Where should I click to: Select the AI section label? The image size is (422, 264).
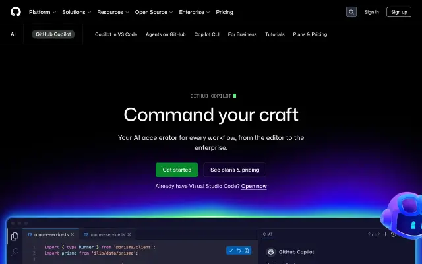click(13, 34)
